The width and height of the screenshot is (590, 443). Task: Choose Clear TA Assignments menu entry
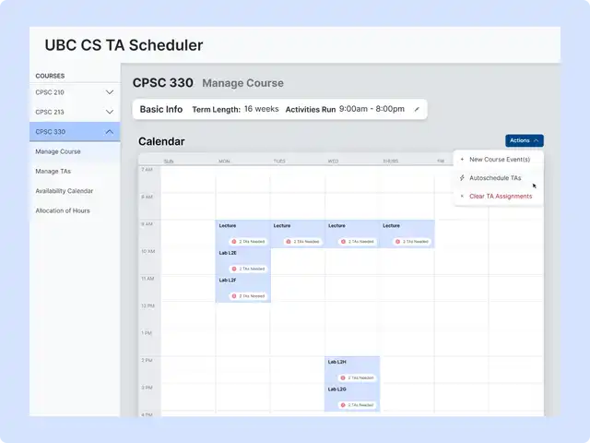[500, 197]
